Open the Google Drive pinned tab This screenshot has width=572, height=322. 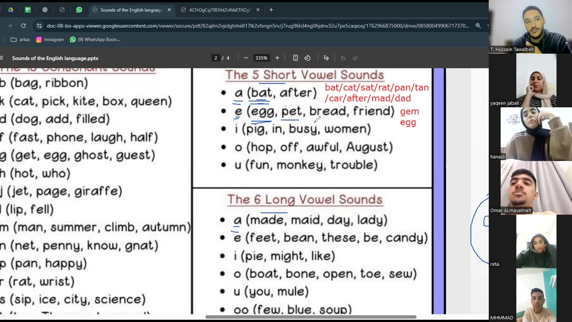pos(11,10)
